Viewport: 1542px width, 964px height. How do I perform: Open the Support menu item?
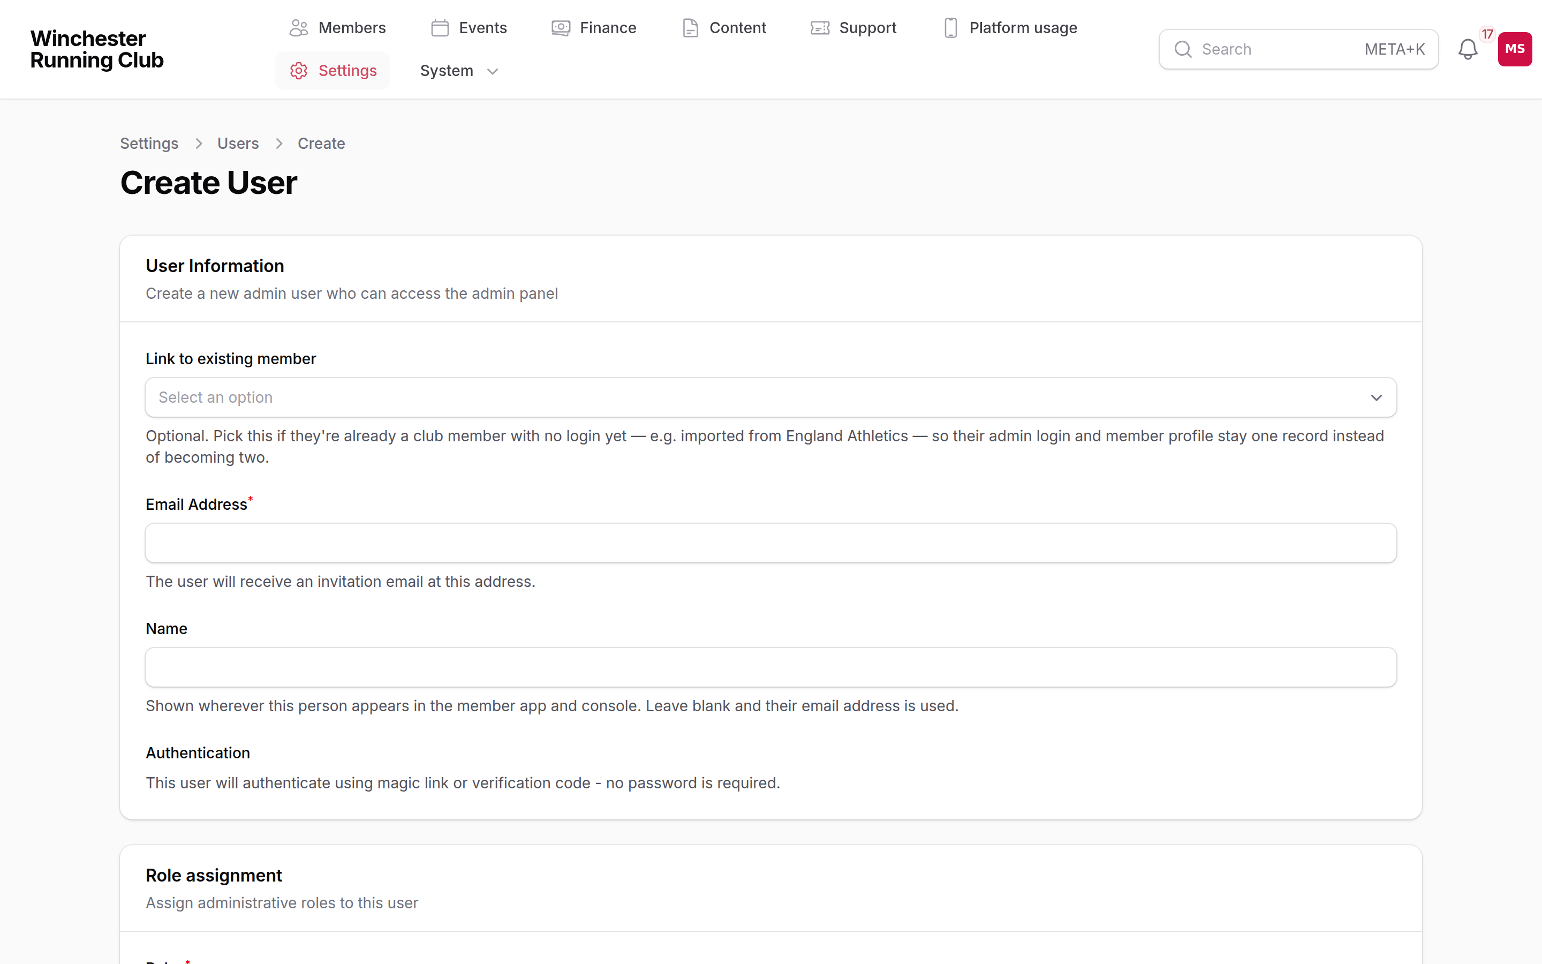click(853, 28)
